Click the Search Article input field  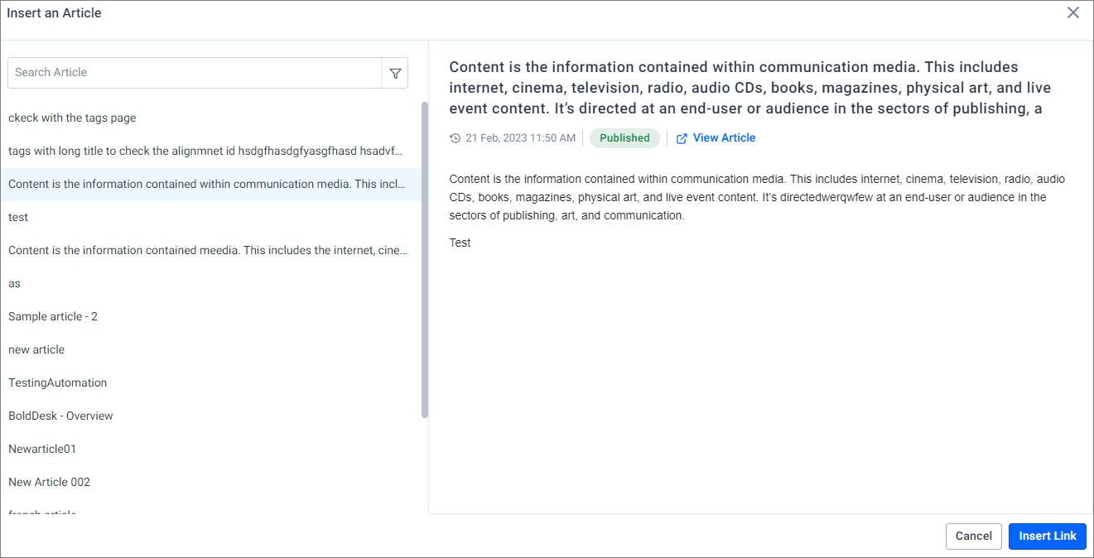(195, 73)
